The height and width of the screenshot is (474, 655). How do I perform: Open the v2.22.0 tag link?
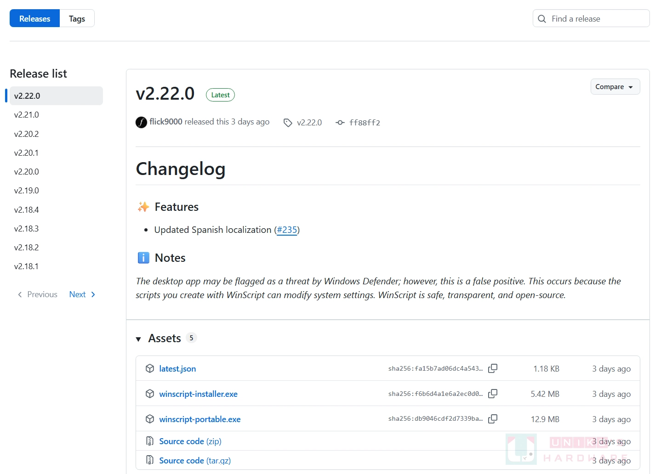point(309,123)
